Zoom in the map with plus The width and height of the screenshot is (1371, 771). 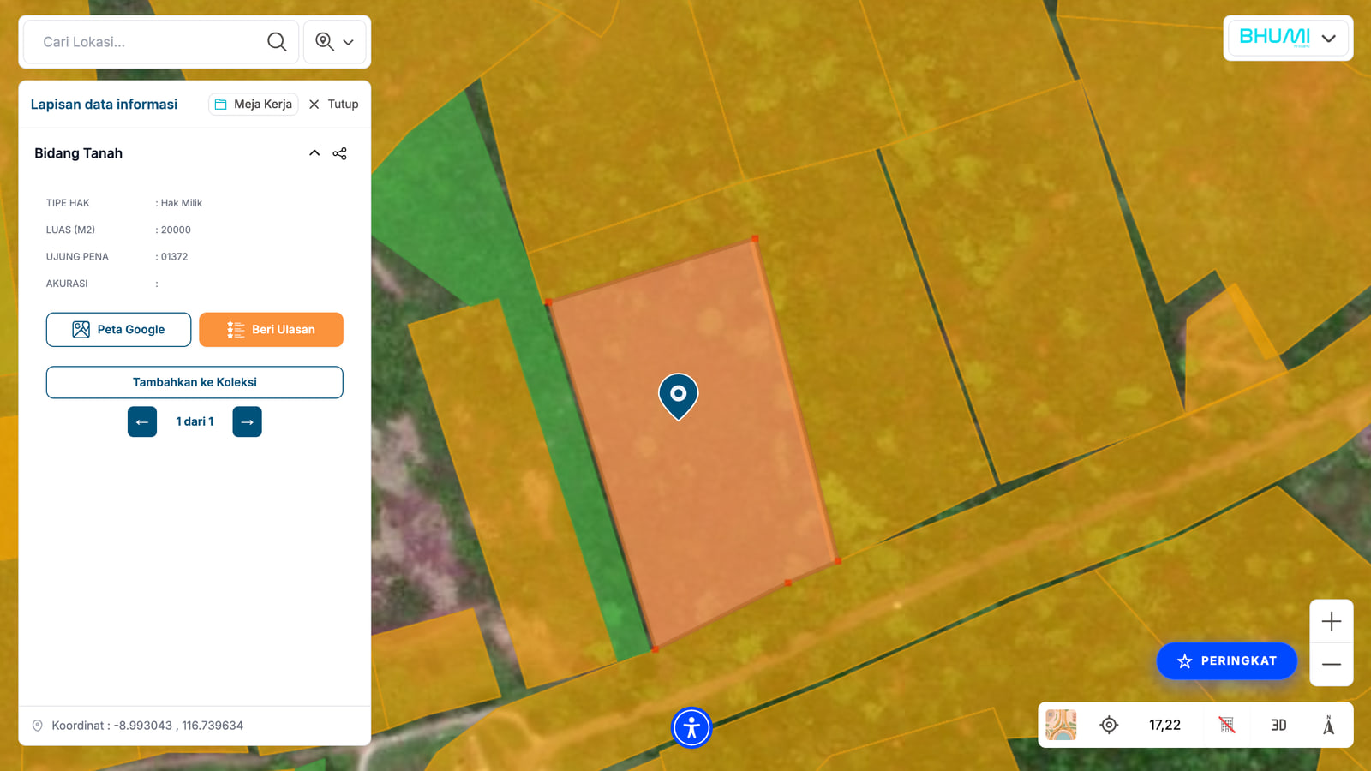[x=1331, y=621]
